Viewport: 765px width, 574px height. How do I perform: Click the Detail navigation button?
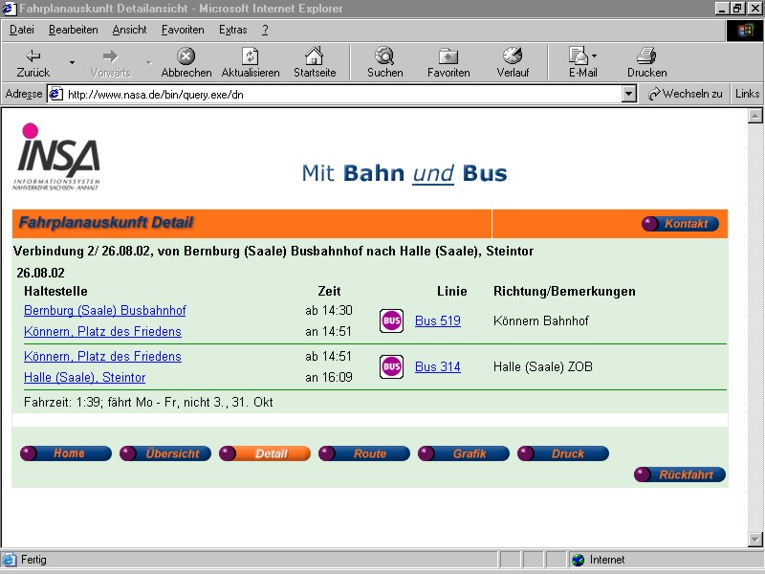[265, 453]
